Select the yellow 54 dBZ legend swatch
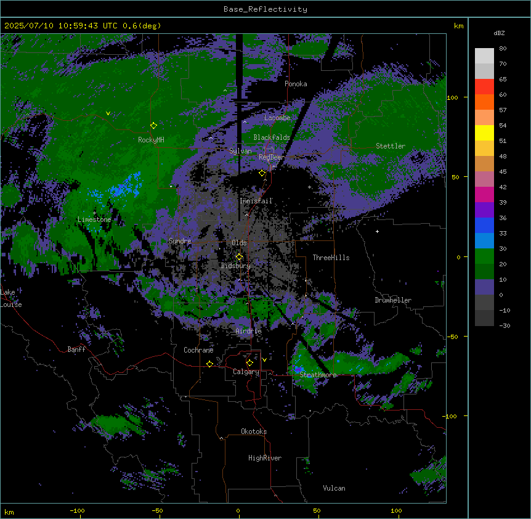Image resolution: width=531 pixels, height=519 pixels. click(x=484, y=133)
